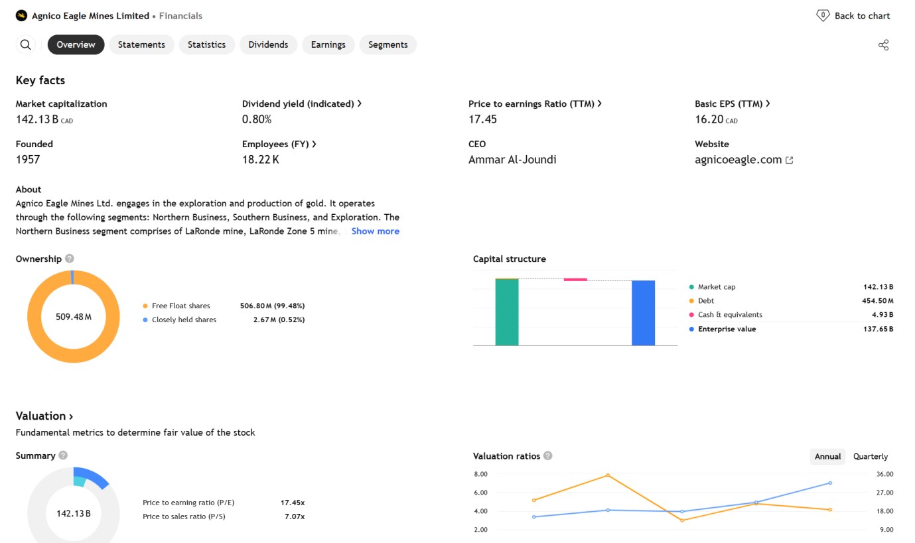915x543 pixels.
Task: Expand the Basic EPS (TTM) chevron
Action: (768, 103)
